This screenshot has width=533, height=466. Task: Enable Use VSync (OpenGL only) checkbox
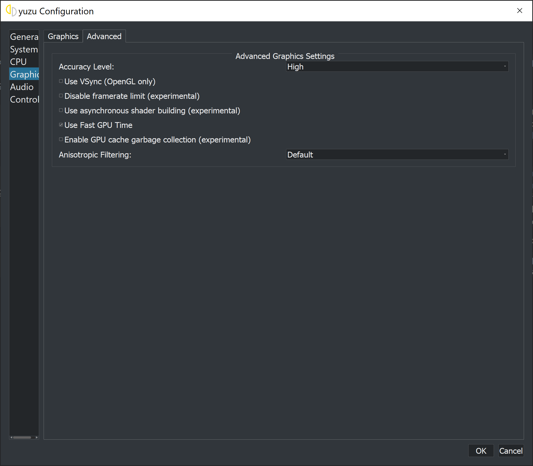[x=61, y=82]
